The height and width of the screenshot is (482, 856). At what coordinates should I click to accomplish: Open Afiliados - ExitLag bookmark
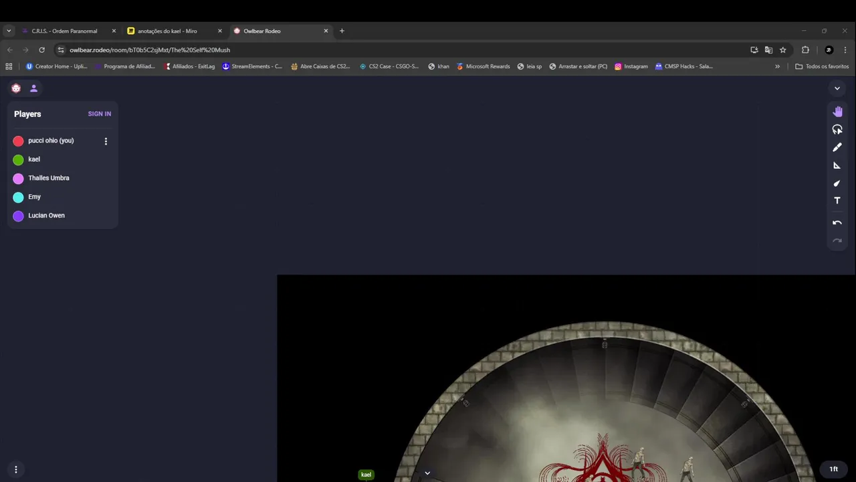190,66
